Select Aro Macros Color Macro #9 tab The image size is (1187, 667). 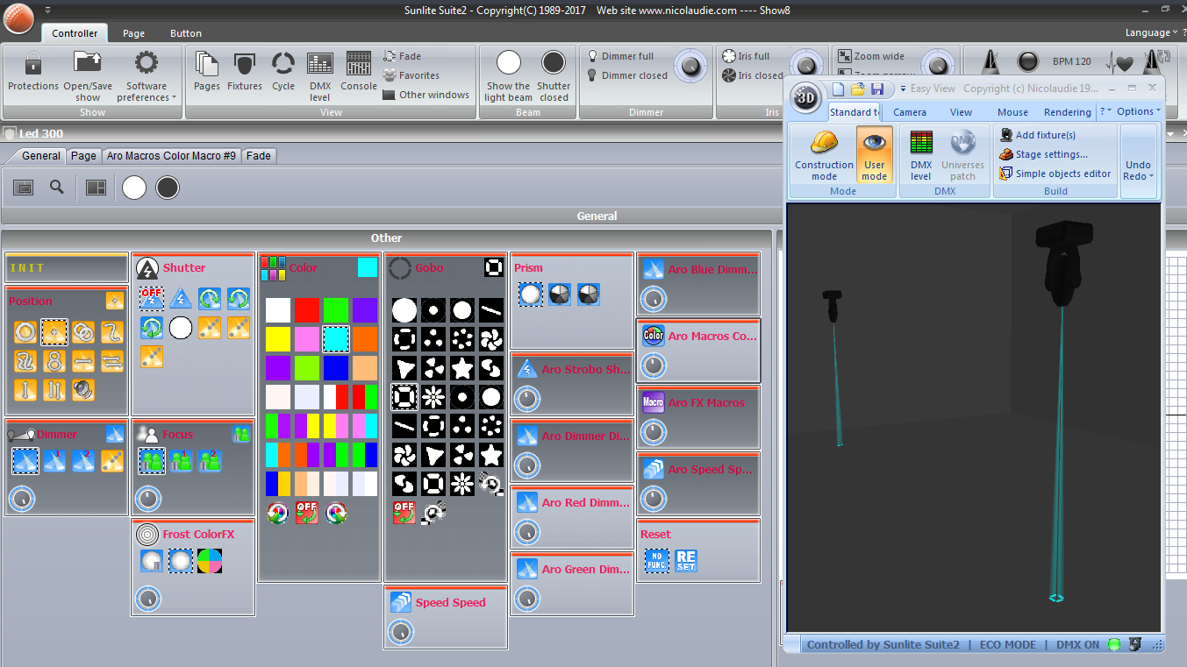(171, 156)
